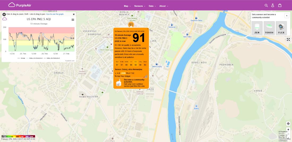Click the Park Devetog Januara tree icon
The width and height of the screenshot is (292, 142).
pos(132,16)
